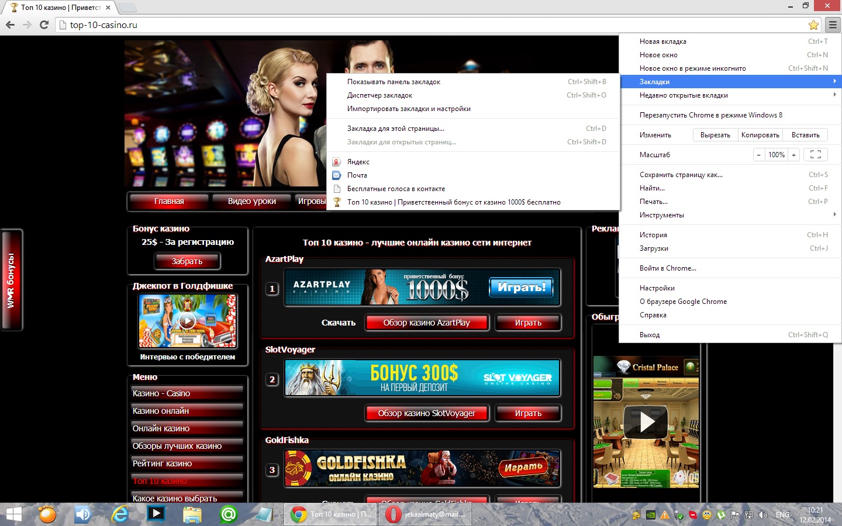Open История from the Chrome menu

click(x=730, y=235)
